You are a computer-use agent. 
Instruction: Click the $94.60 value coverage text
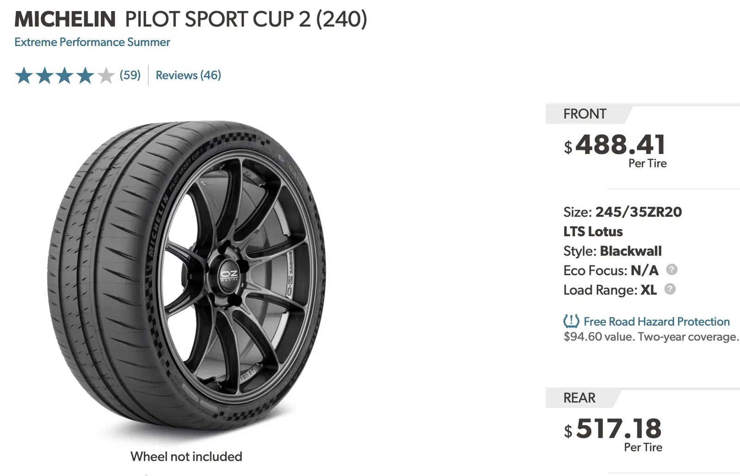point(650,337)
